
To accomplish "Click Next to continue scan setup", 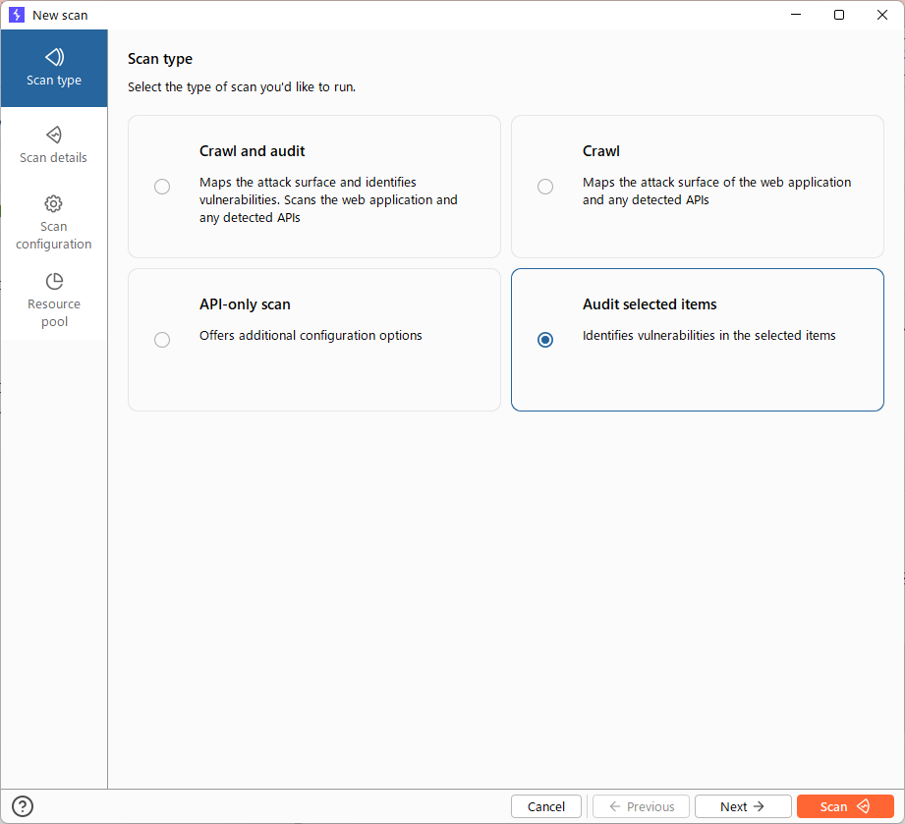I will point(742,805).
